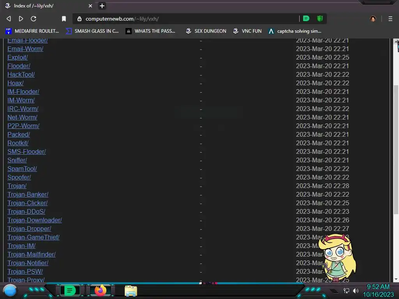Click the Exploit row date 2023-Mar-20 22:25

click(322, 58)
